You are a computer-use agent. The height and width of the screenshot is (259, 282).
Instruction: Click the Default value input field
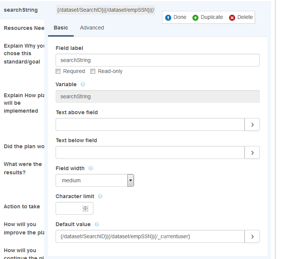150,236
